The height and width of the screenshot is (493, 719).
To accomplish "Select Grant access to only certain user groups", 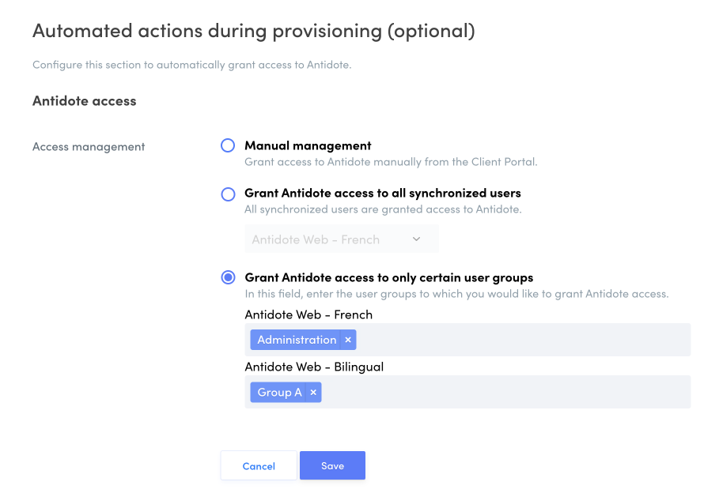I will click(x=228, y=277).
